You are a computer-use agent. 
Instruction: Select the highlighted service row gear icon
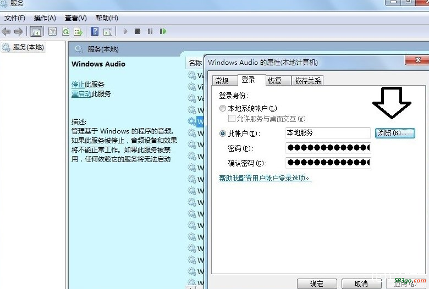coord(192,121)
